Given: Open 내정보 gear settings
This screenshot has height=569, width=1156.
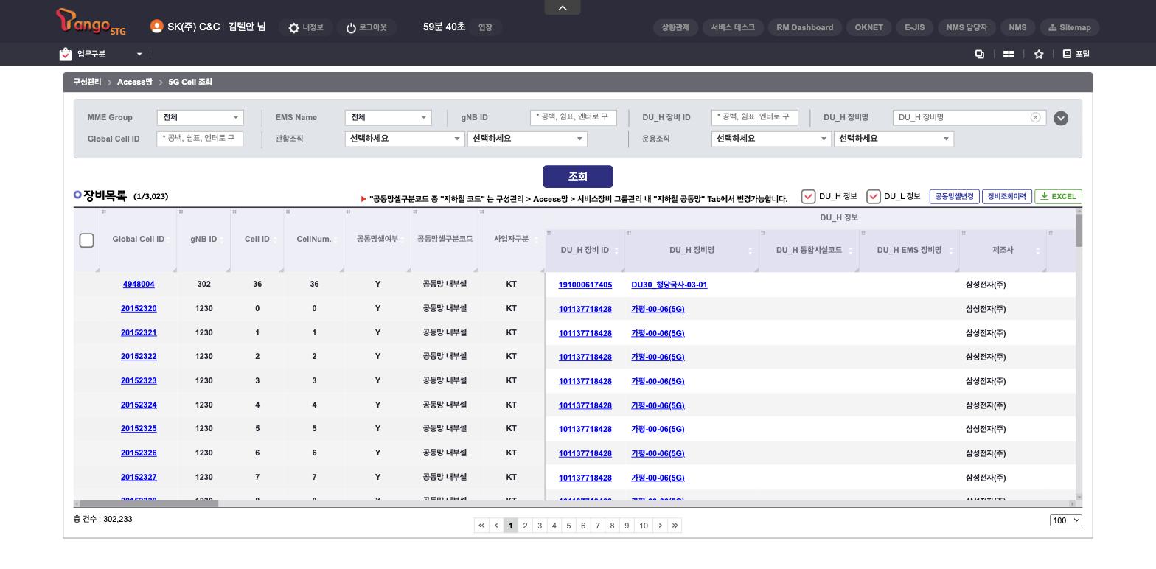Looking at the screenshot, I should pyautogui.click(x=306, y=27).
